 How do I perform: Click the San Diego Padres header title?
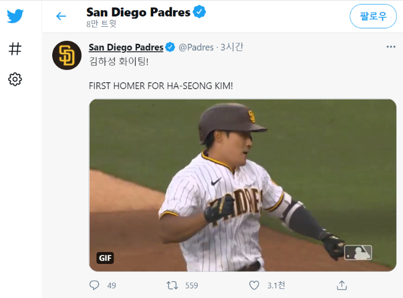(138, 11)
